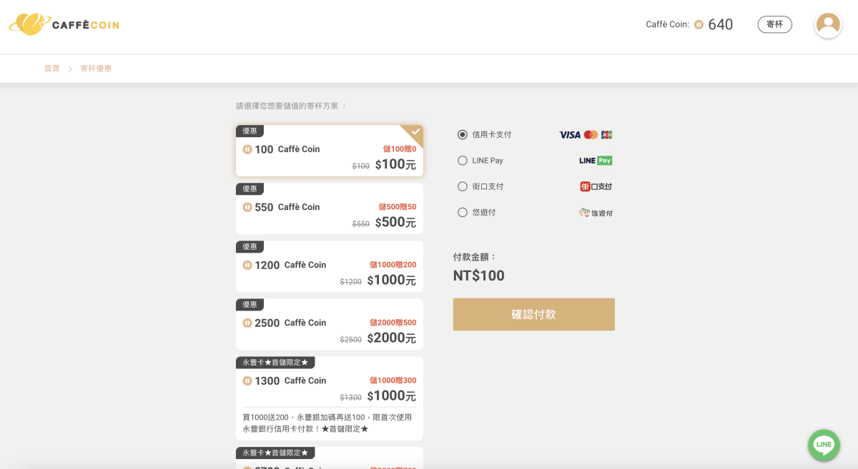Screen dimensions: 858x469
Task: Click the 儲1000贈200 promo text
Action: click(393, 265)
